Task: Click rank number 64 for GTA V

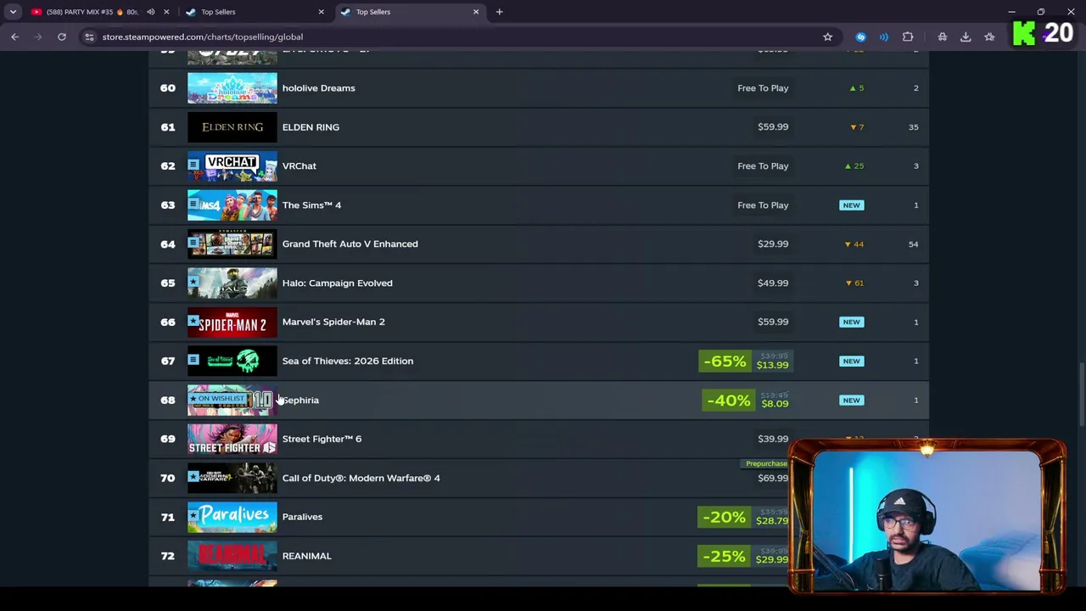Action: pyautogui.click(x=168, y=244)
